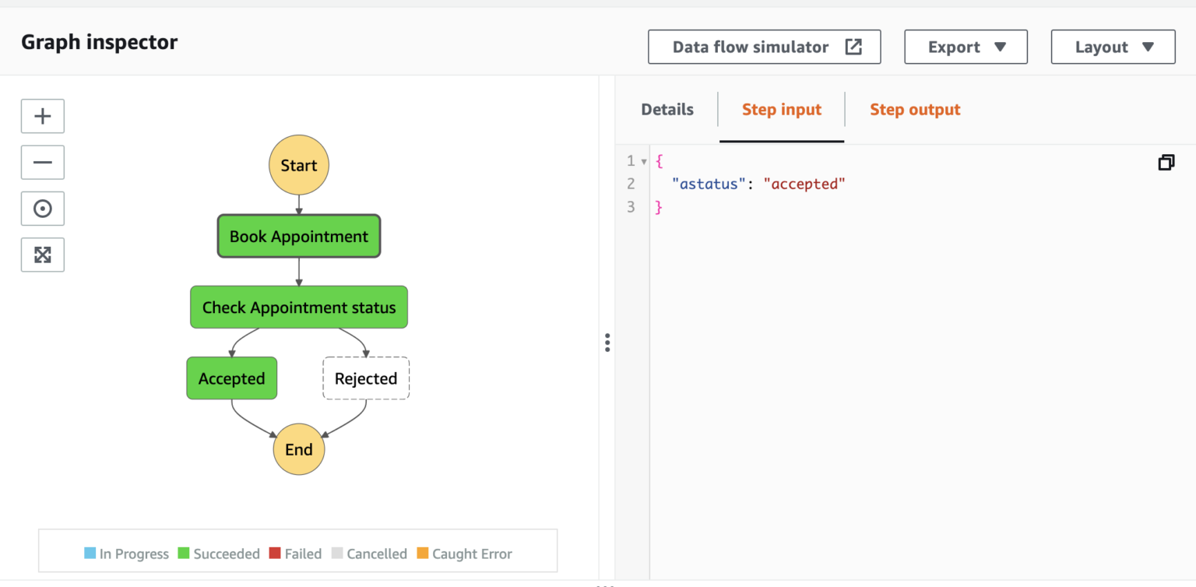Select the Check Appointment status node
The image size is (1196, 587).
pos(298,307)
